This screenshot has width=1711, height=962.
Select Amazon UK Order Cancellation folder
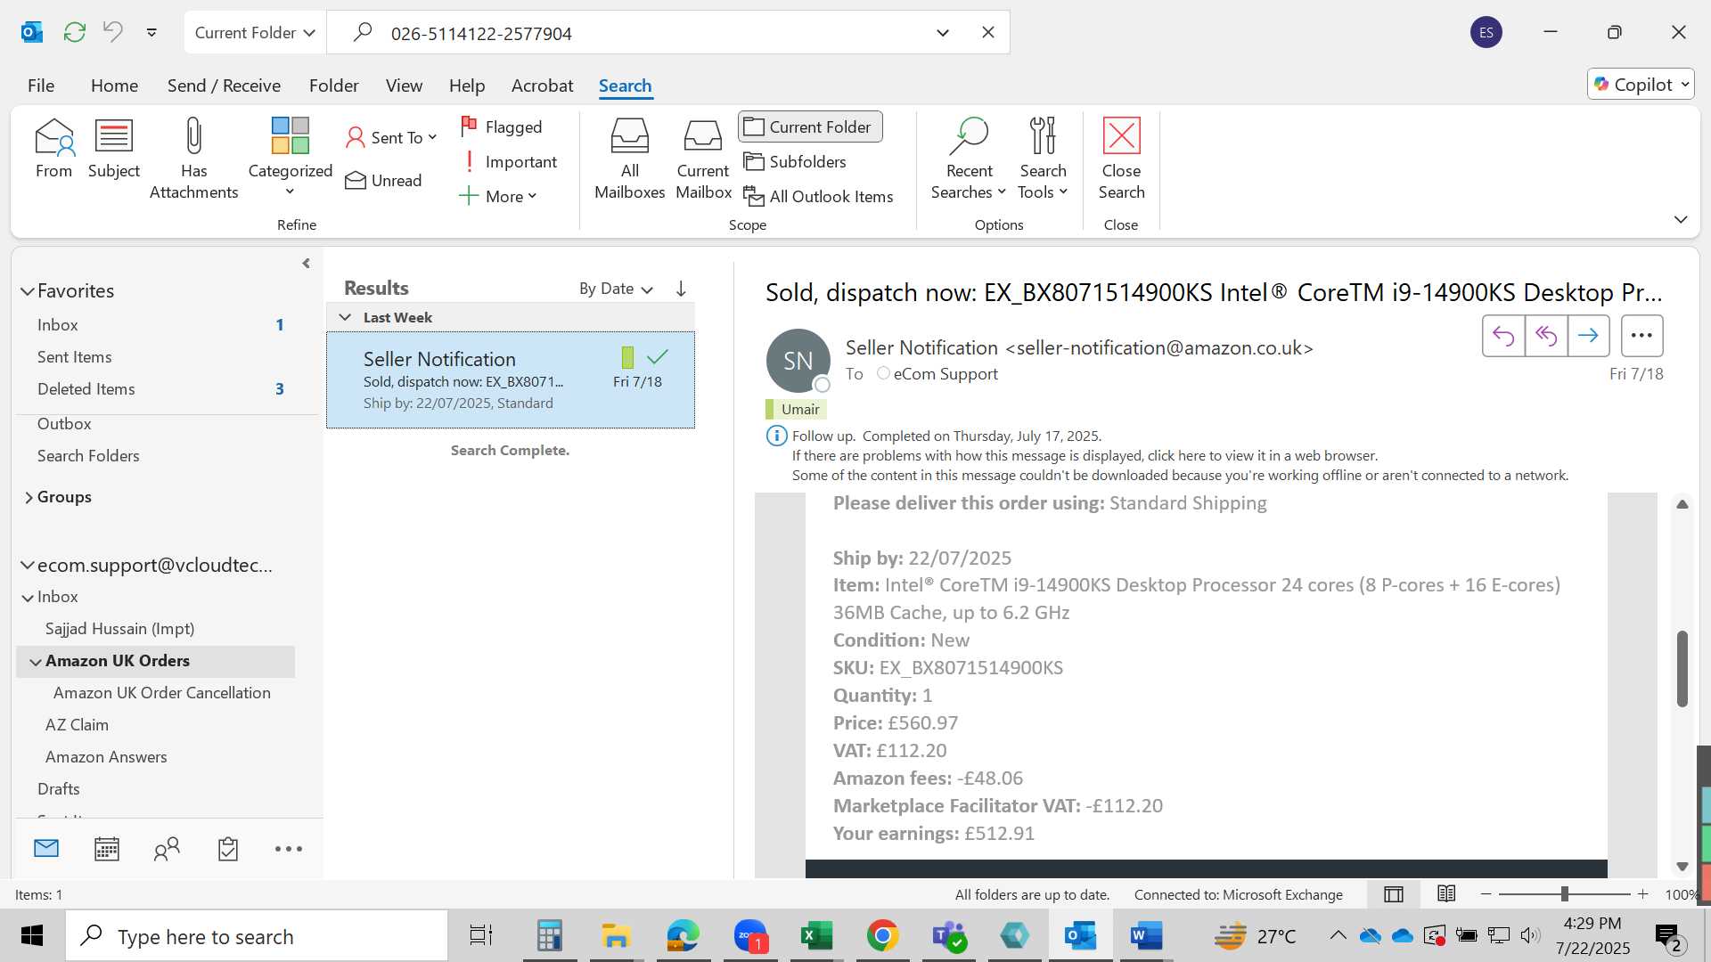(x=162, y=693)
